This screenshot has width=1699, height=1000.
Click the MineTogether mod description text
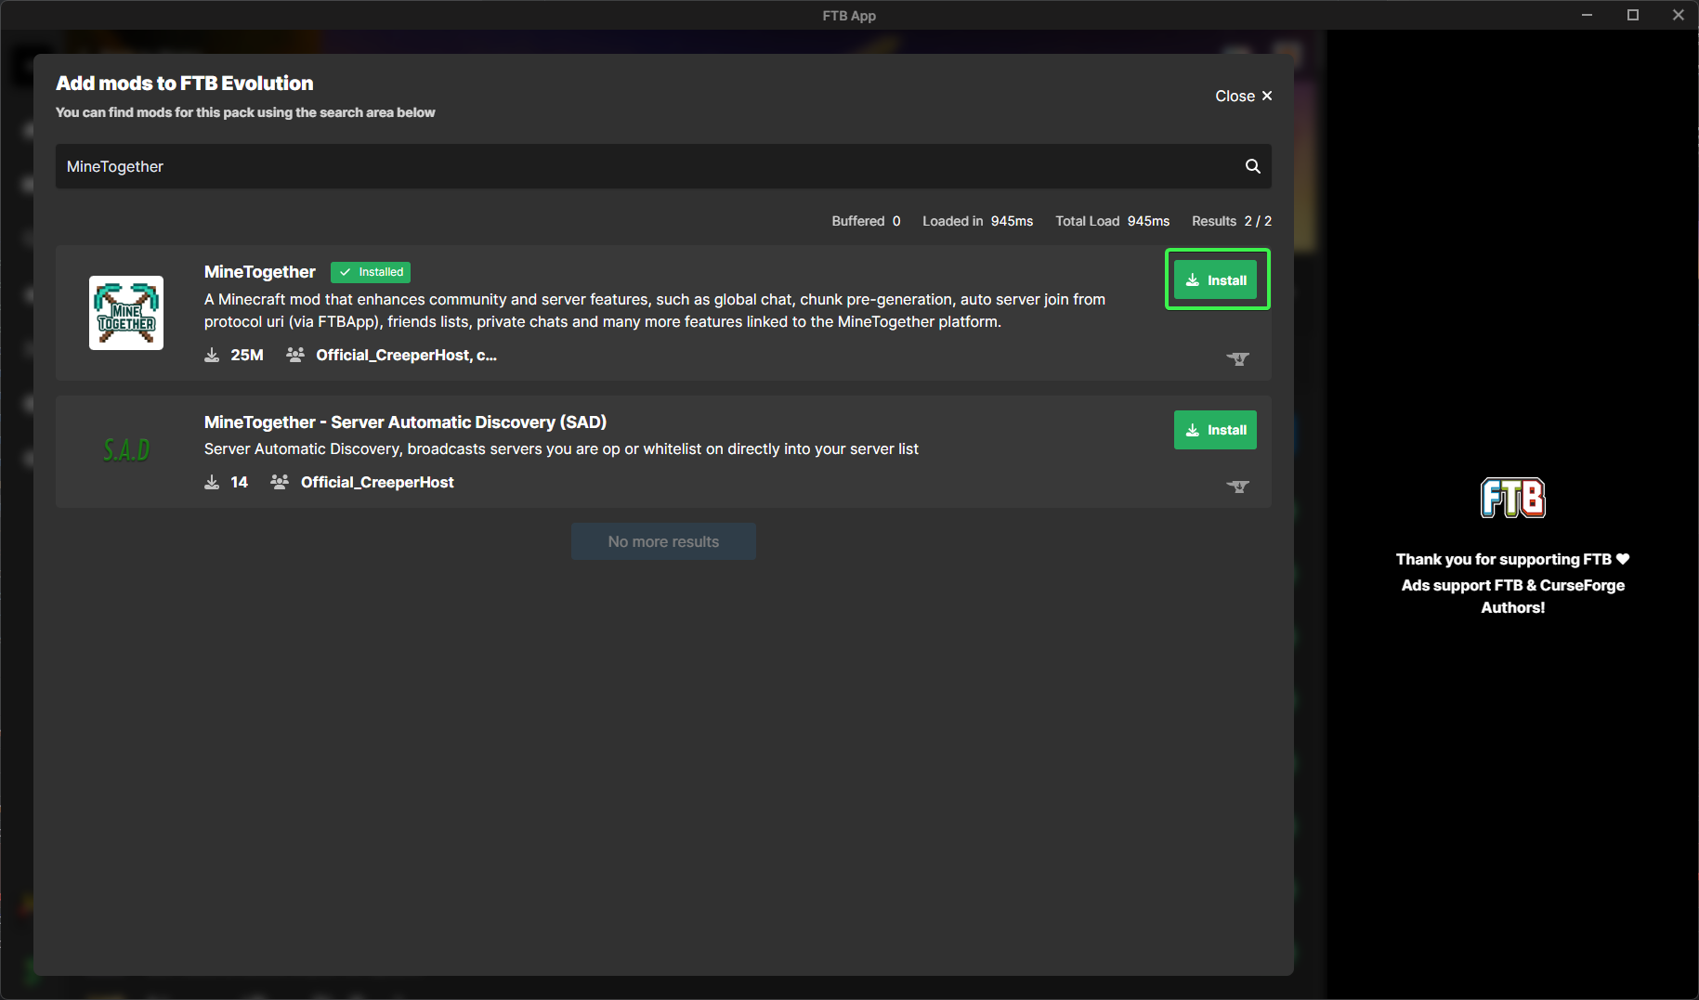pos(655,310)
